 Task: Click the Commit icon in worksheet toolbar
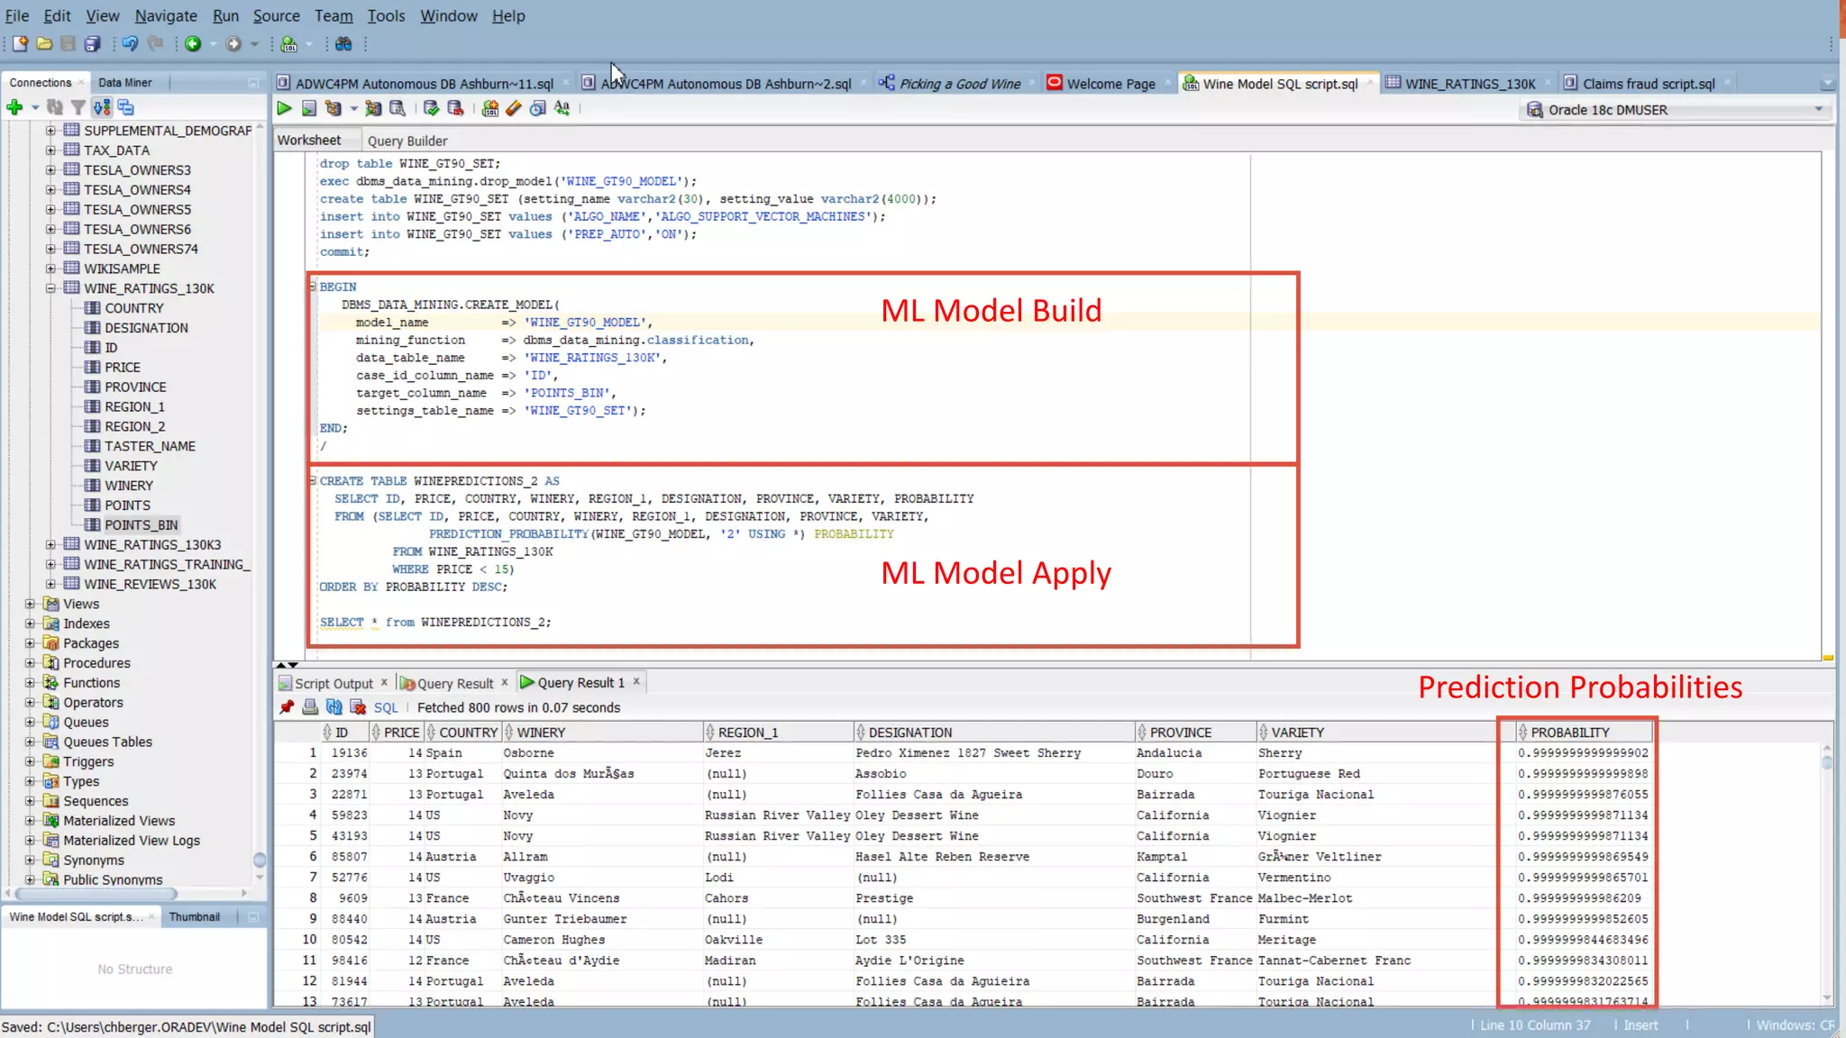click(431, 108)
